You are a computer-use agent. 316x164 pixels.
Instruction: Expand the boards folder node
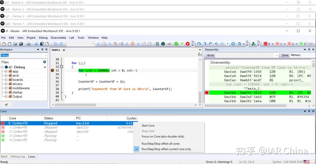click(x=6, y=80)
